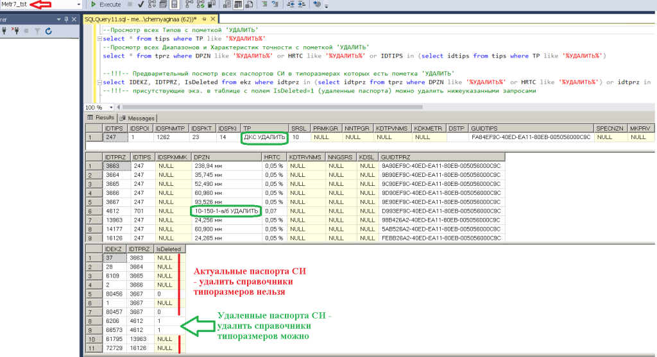The width and height of the screenshot is (657, 357).
Task: Select cell 0,07 in the HRTC column
Action: pyautogui.click(x=275, y=211)
